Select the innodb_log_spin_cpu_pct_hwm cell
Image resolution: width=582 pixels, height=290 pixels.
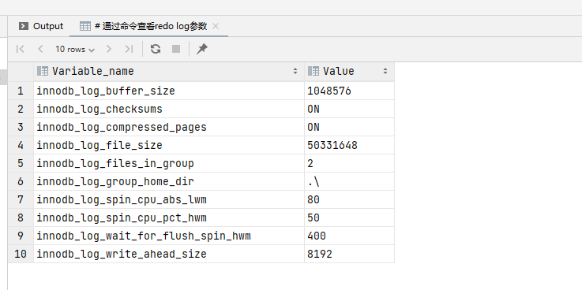tap(169, 217)
